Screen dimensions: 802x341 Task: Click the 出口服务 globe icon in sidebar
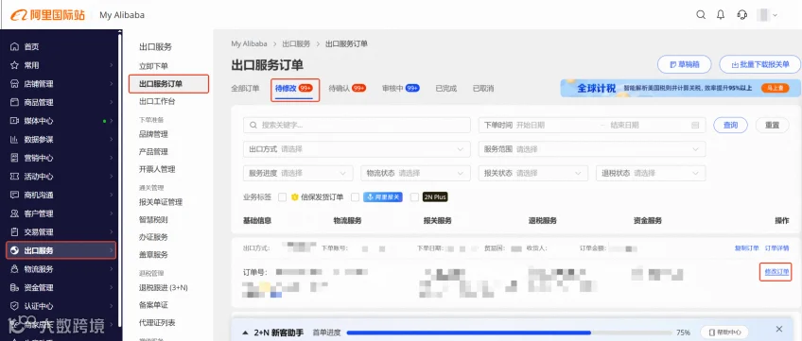14,250
